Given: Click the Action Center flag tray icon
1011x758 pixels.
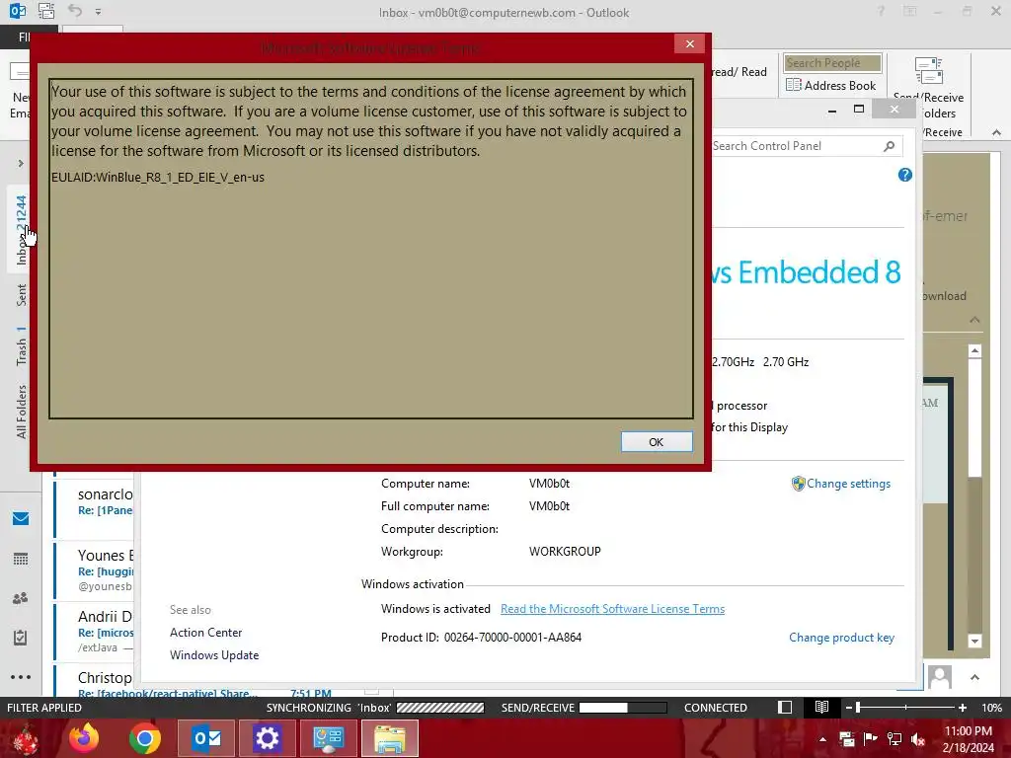Looking at the screenshot, I should [x=871, y=739].
